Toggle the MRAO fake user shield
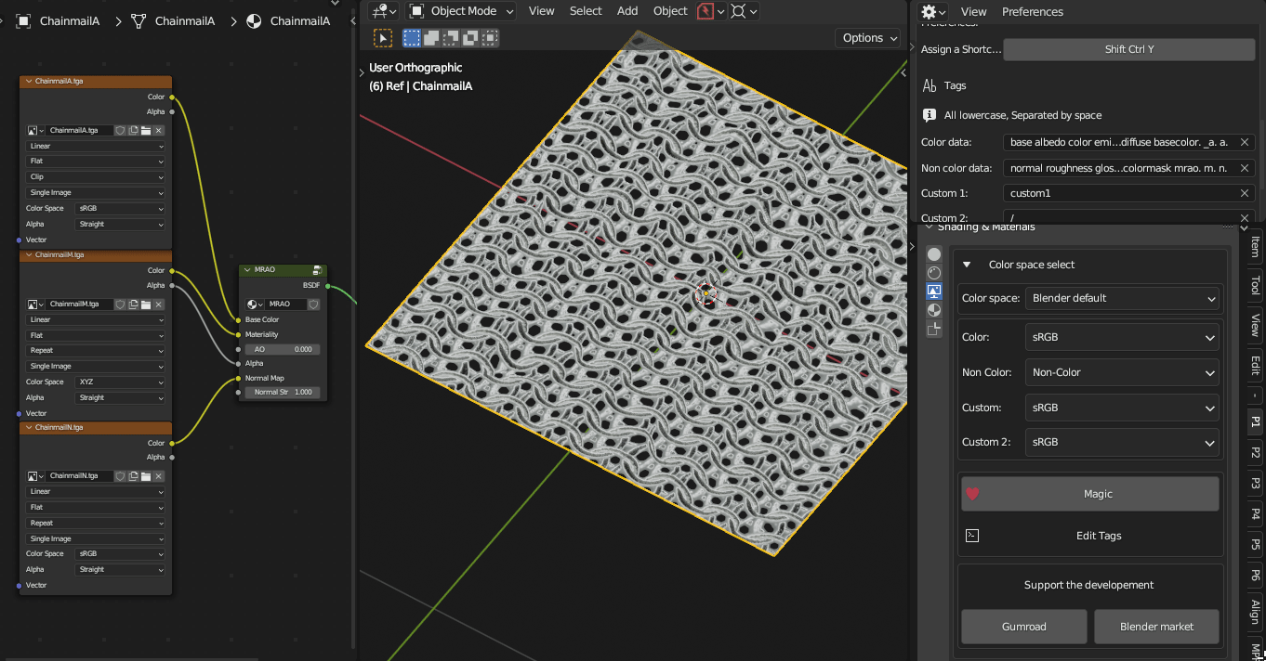Image resolution: width=1266 pixels, height=661 pixels. click(313, 305)
